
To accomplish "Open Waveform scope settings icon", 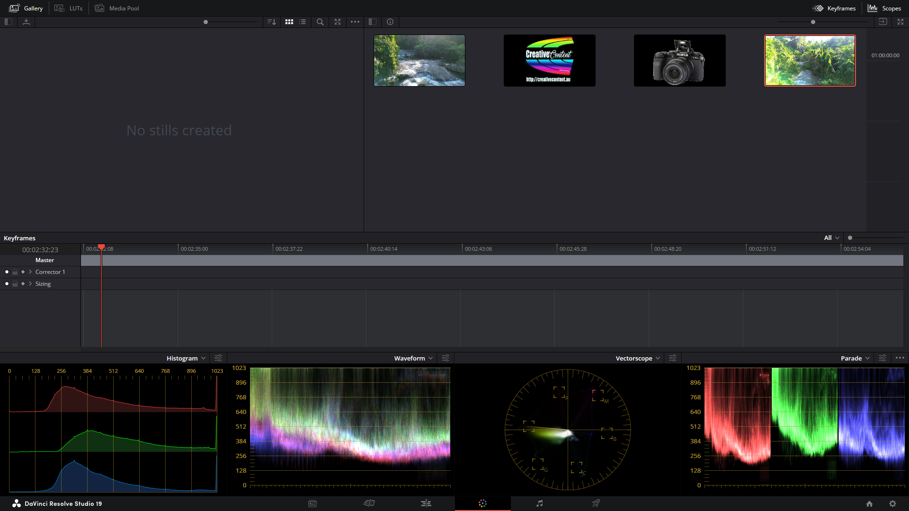I will pos(446,358).
